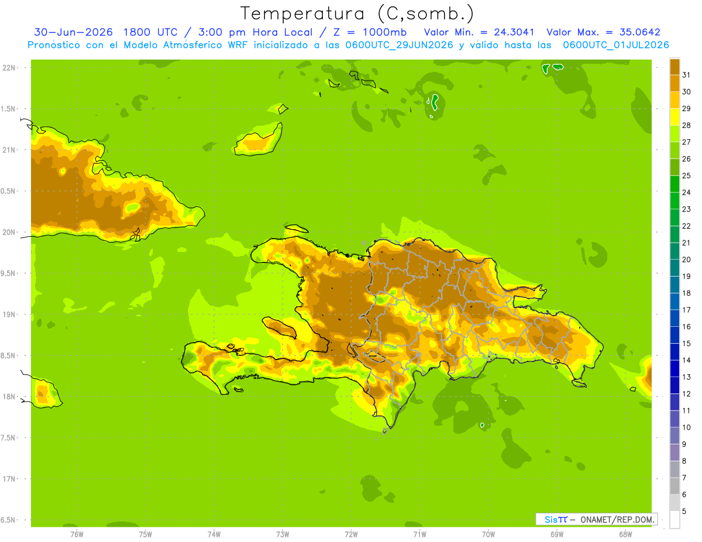
Task: Click the color scale value "20"
Action: pyautogui.click(x=687, y=260)
